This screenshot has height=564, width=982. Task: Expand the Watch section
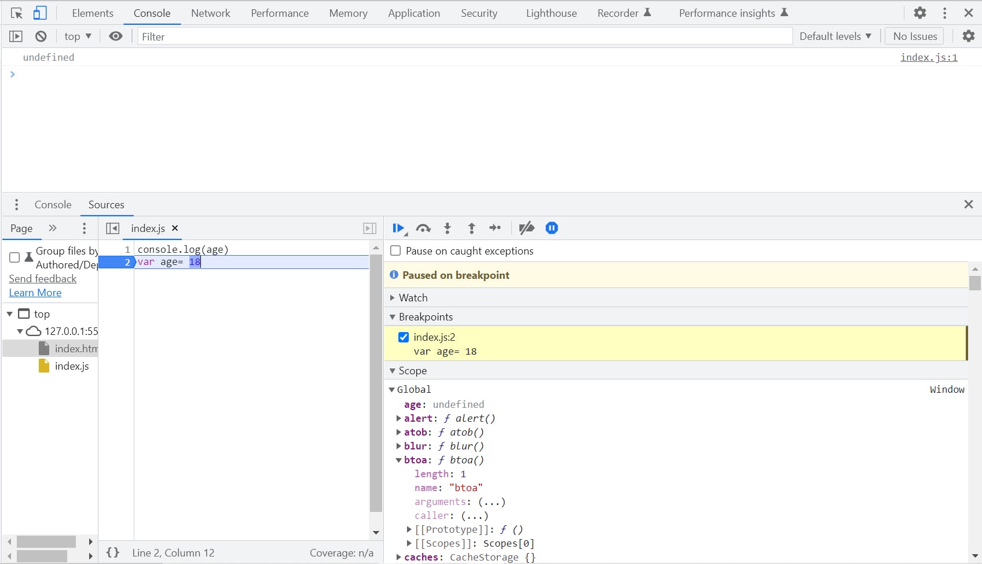[x=393, y=297]
